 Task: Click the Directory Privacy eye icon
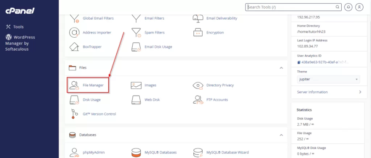[x=198, y=85]
